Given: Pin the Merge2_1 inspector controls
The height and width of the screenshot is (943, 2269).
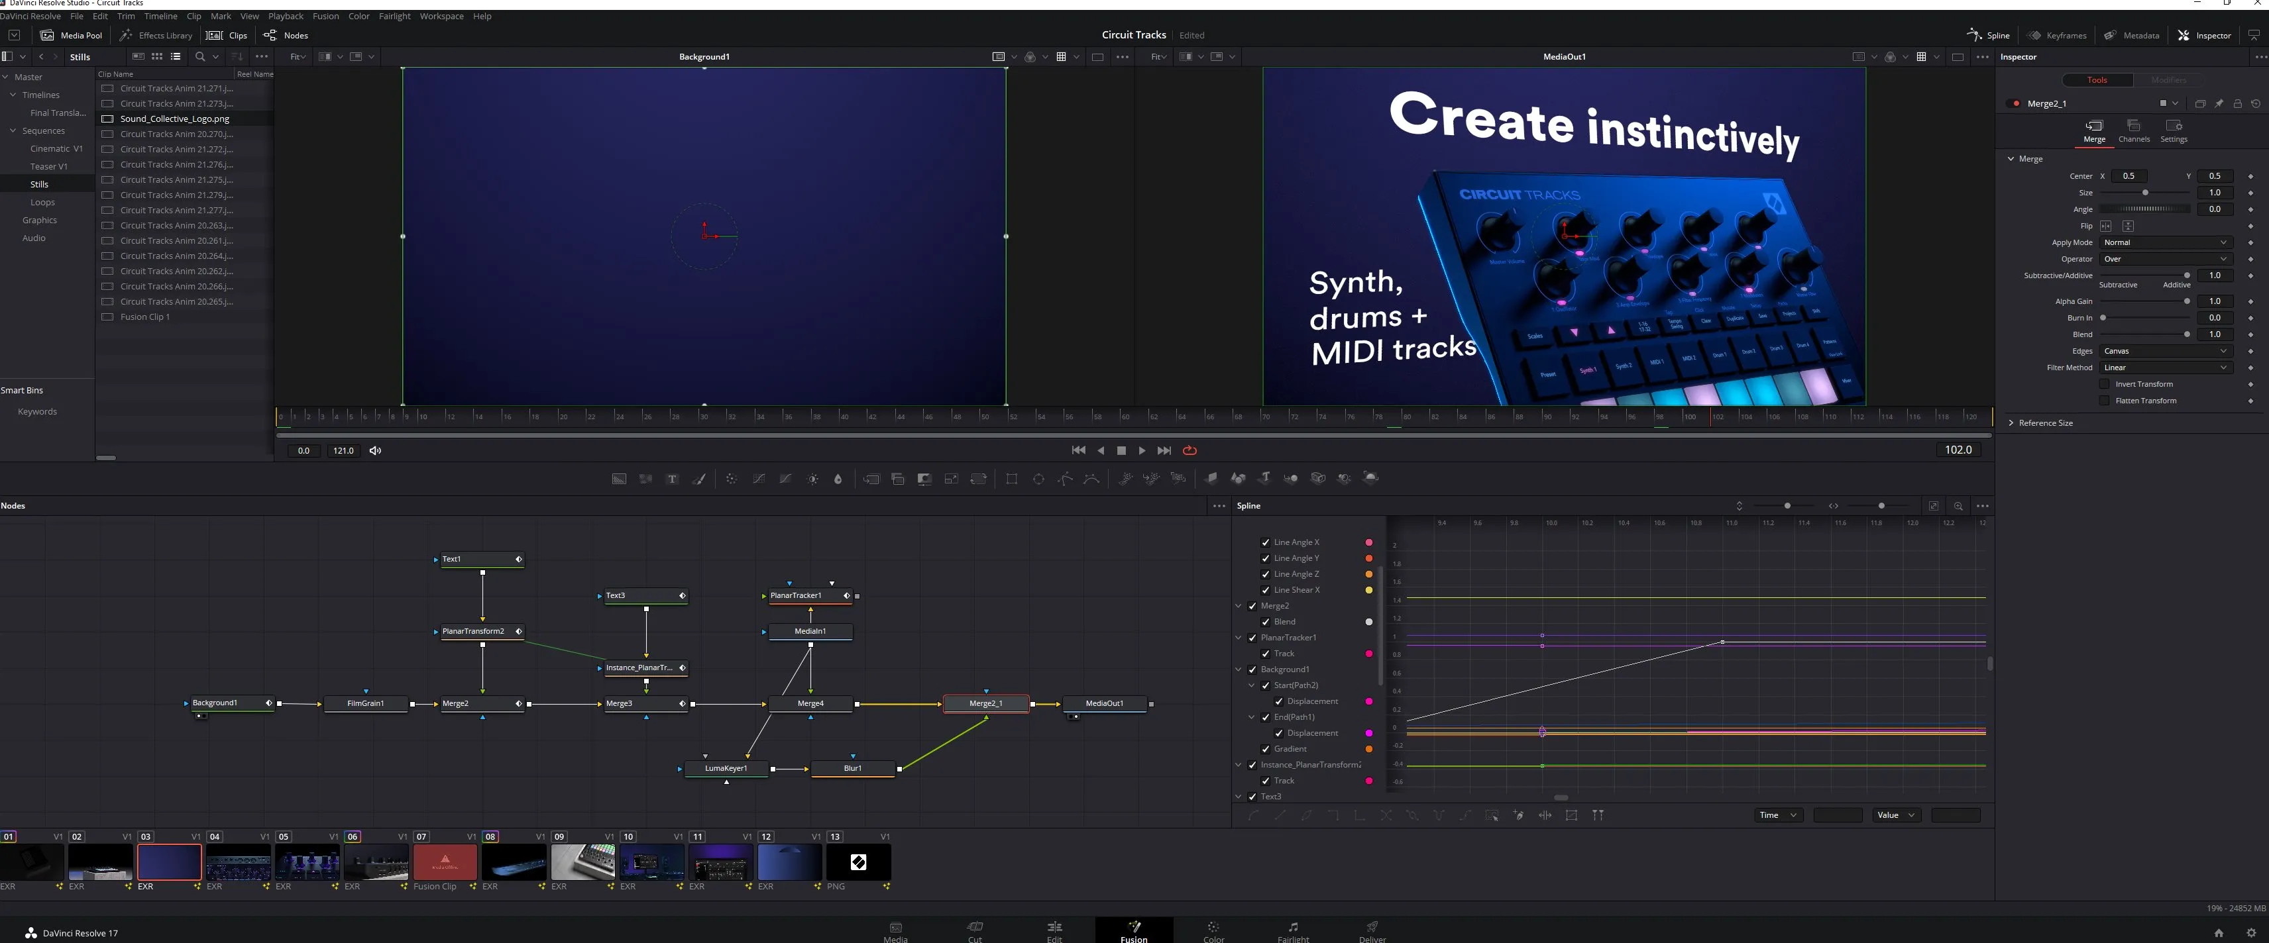Looking at the screenshot, I should pyautogui.click(x=2219, y=103).
